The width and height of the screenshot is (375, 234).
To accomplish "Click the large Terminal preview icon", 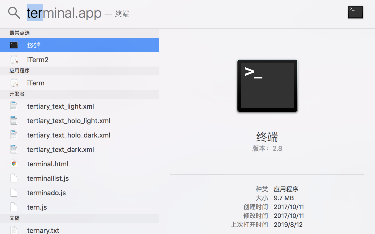I will coord(267,86).
